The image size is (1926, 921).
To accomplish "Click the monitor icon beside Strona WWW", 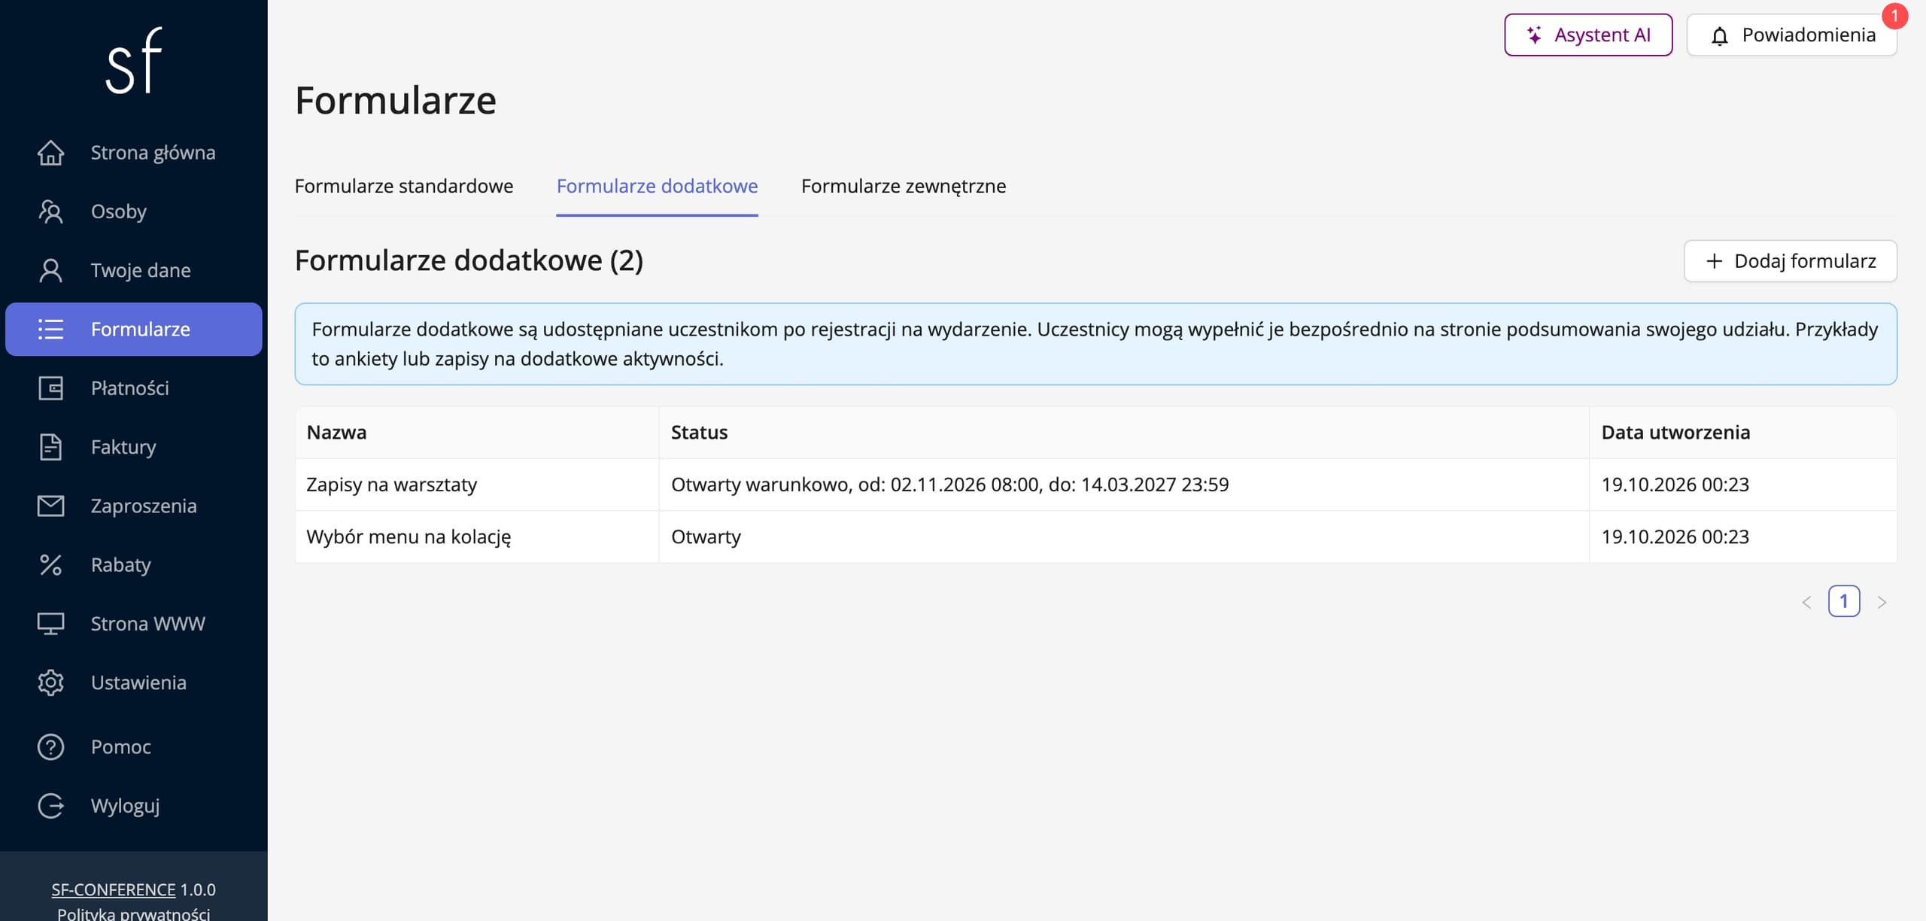I will [x=50, y=624].
